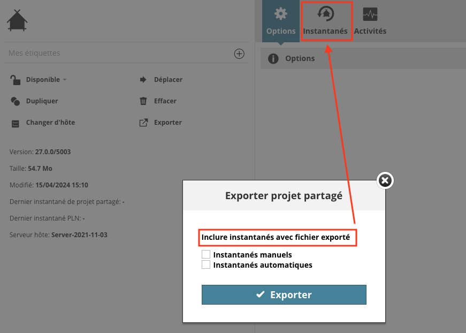Click the Instantanés automatiques label
466x333 pixels.
click(263, 265)
